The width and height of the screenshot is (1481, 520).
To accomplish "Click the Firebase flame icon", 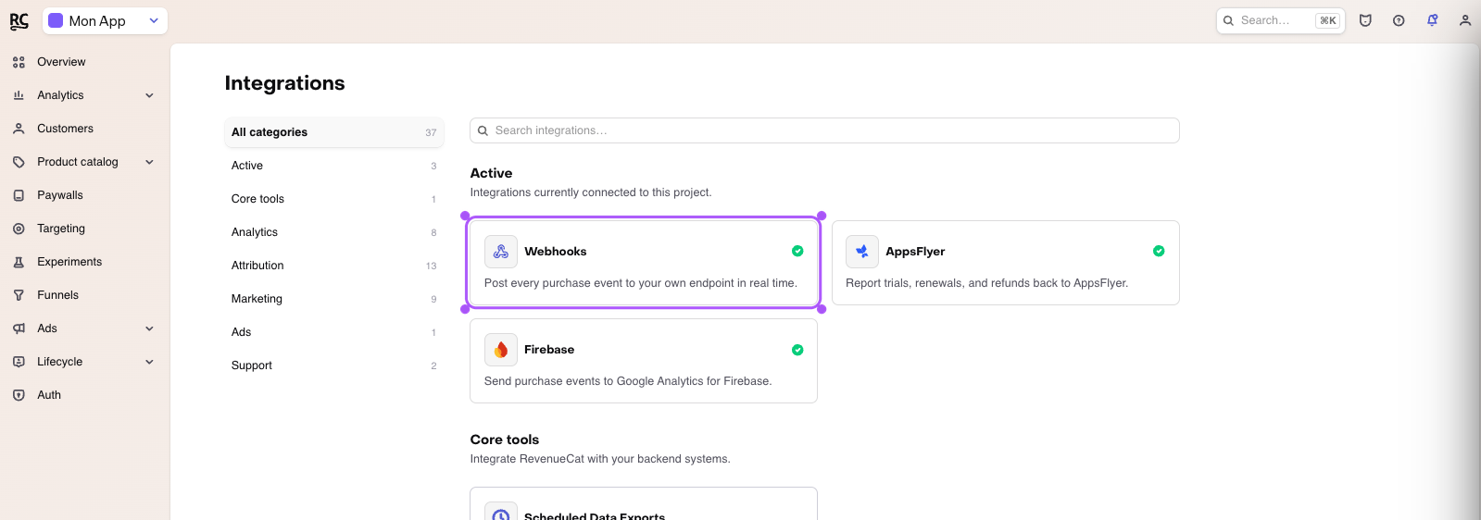I will [501, 350].
